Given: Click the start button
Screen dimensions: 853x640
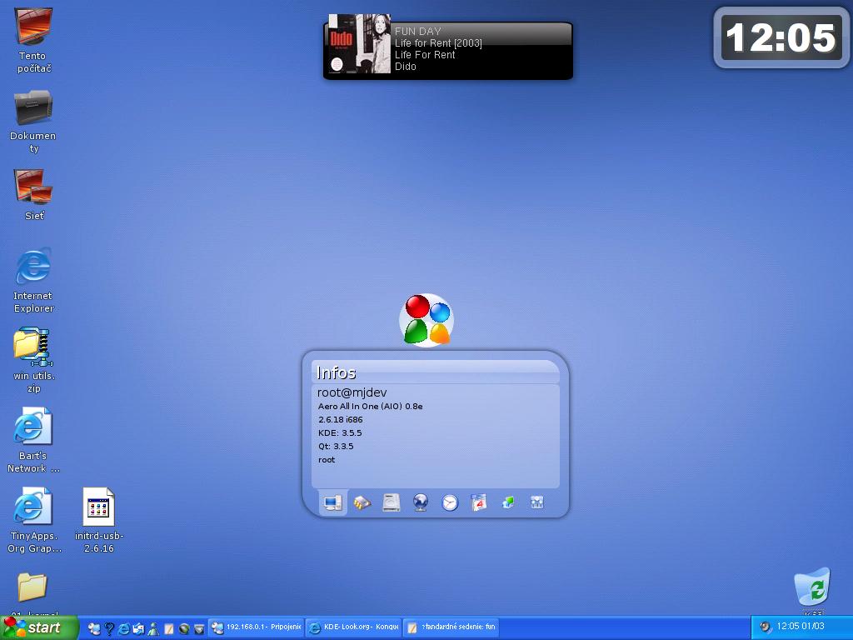Looking at the screenshot, I should pos(38,628).
